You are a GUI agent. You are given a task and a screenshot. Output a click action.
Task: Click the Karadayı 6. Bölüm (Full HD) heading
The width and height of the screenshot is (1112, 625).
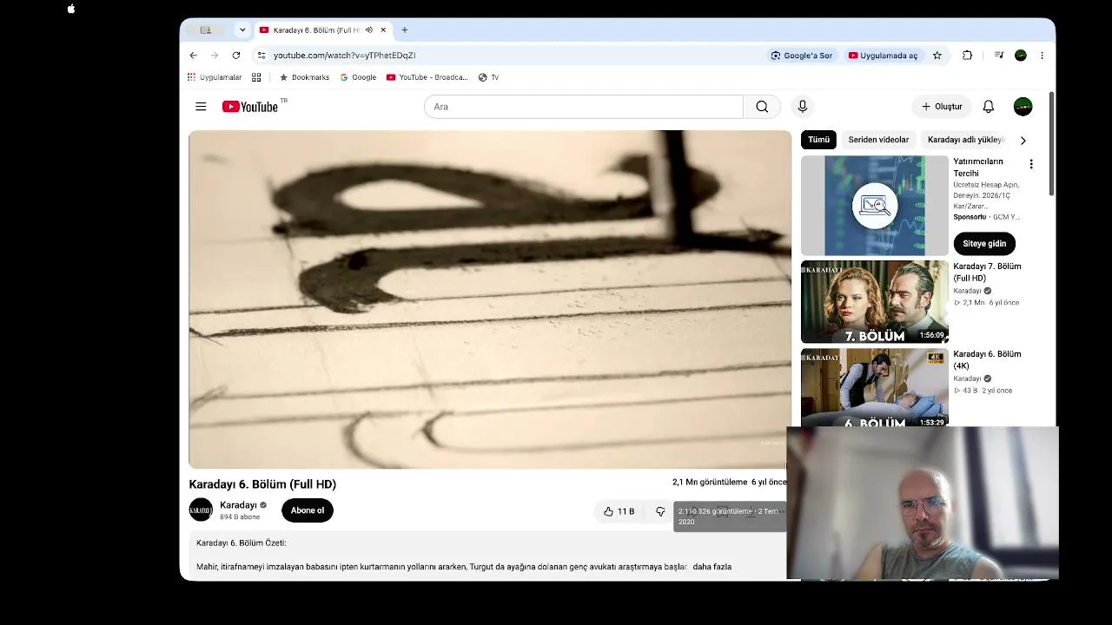(x=262, y=484)
